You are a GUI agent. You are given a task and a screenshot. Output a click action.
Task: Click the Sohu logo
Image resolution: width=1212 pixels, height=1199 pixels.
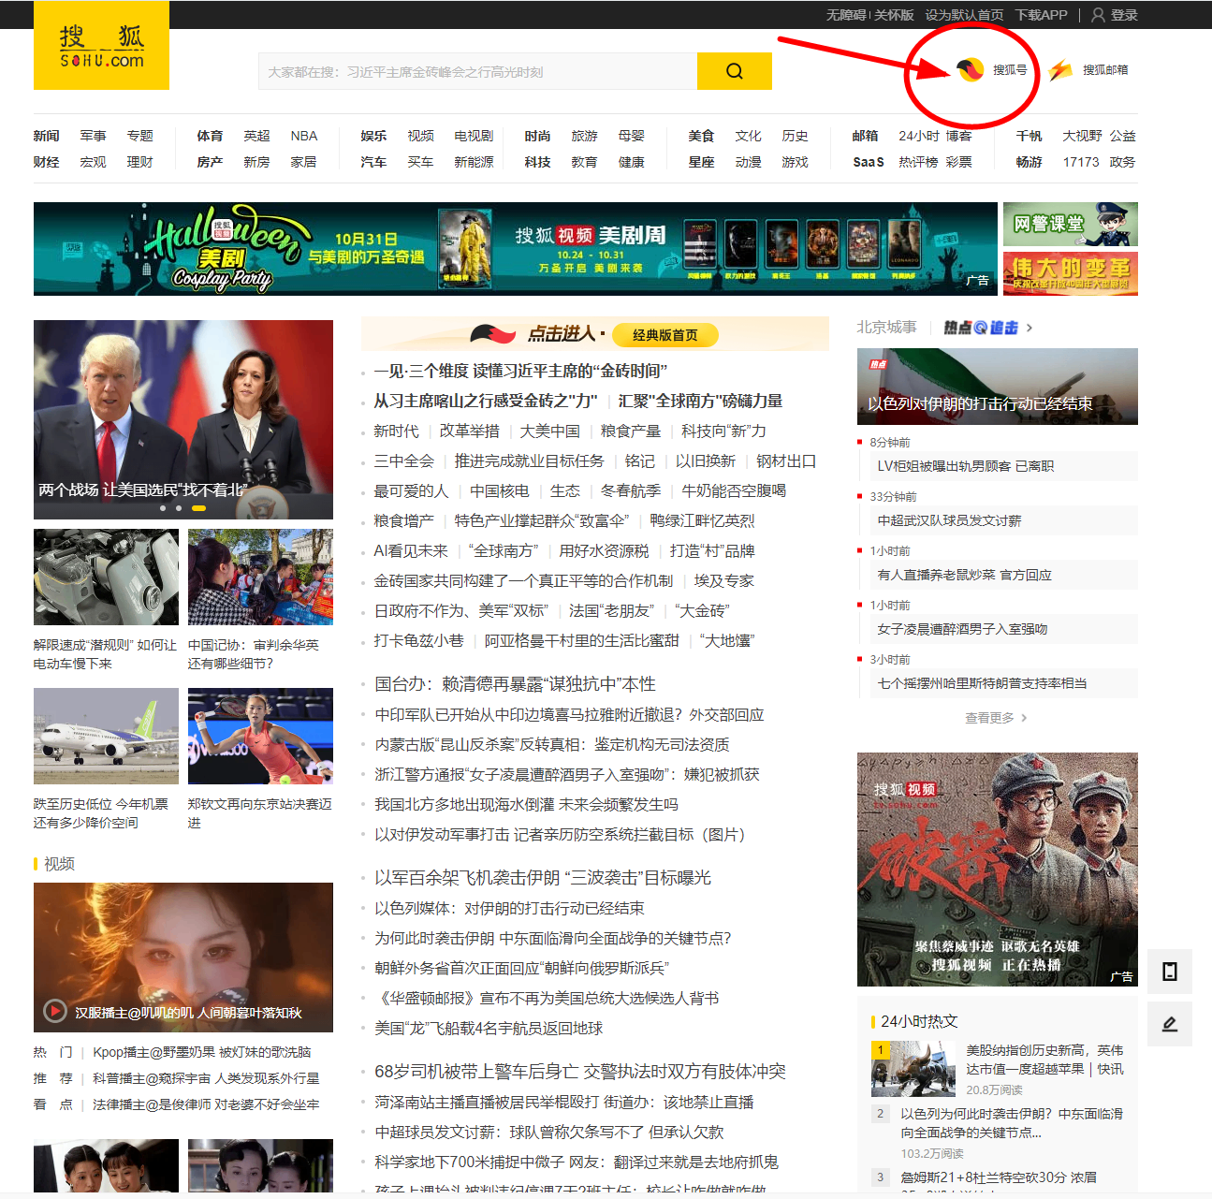click(x=101, y=45)
